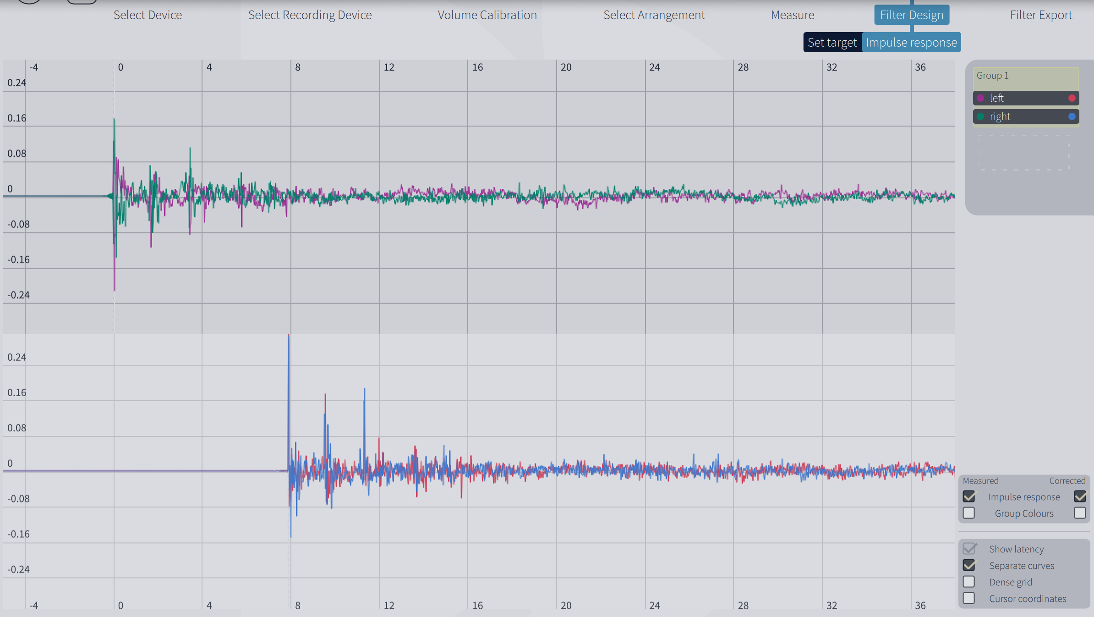This screenshot has width=1094, height=617.
Task: Click the Show latency label
Action: [x=1016, y=549]
